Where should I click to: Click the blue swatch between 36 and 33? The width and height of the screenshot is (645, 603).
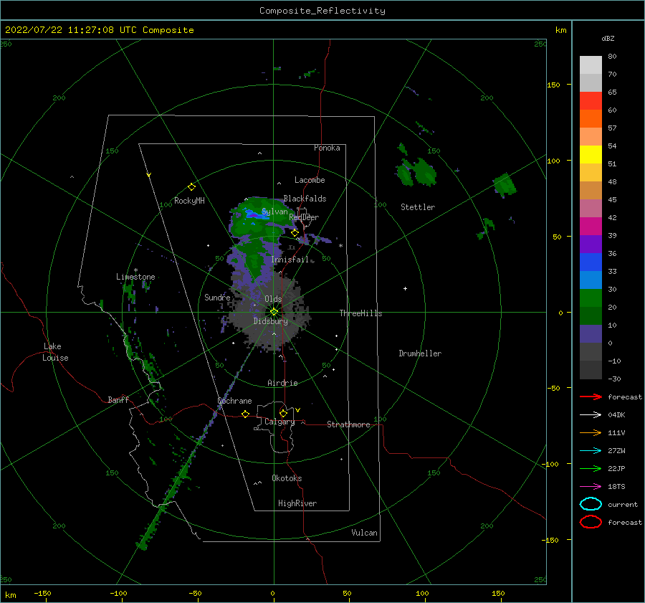[x=591, y=262]
